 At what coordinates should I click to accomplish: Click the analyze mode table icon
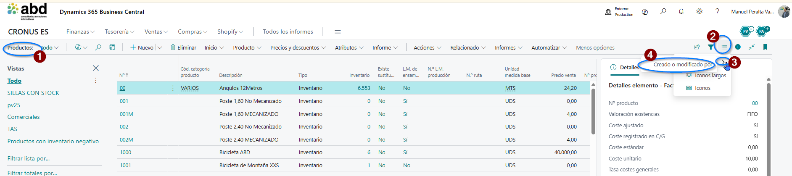point(112,47)
